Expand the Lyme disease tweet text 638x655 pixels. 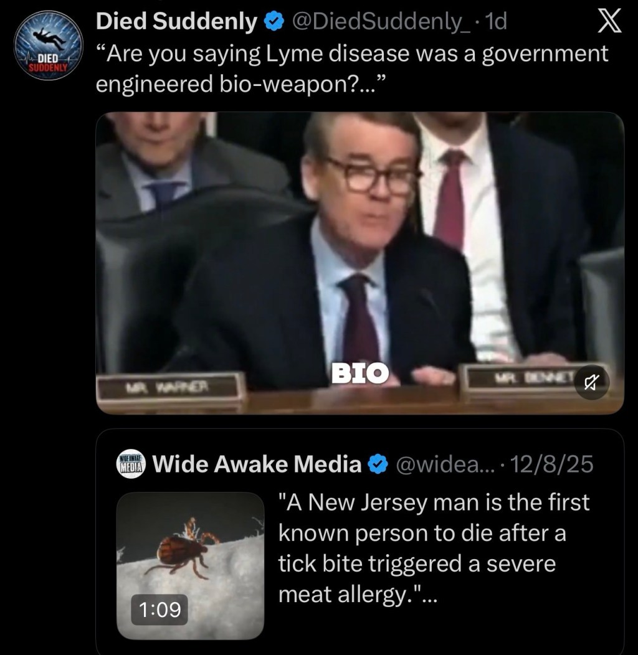tap(351, 69)
